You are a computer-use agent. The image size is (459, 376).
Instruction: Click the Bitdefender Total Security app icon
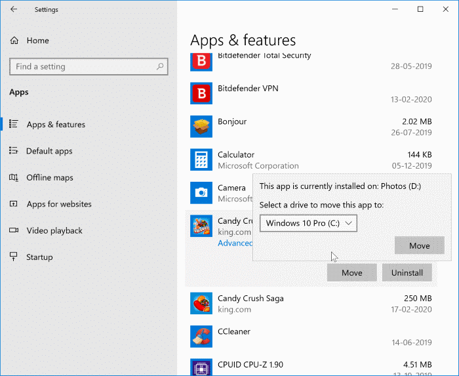tap(201, 62)
